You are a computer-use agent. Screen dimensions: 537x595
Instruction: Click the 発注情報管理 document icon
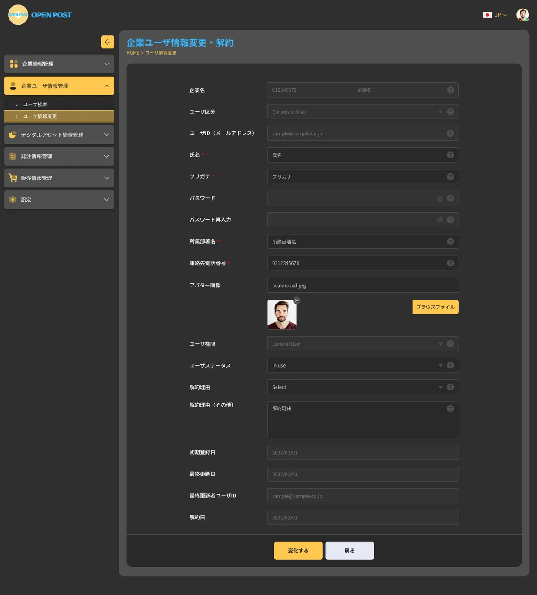click(x=13, y=156)
